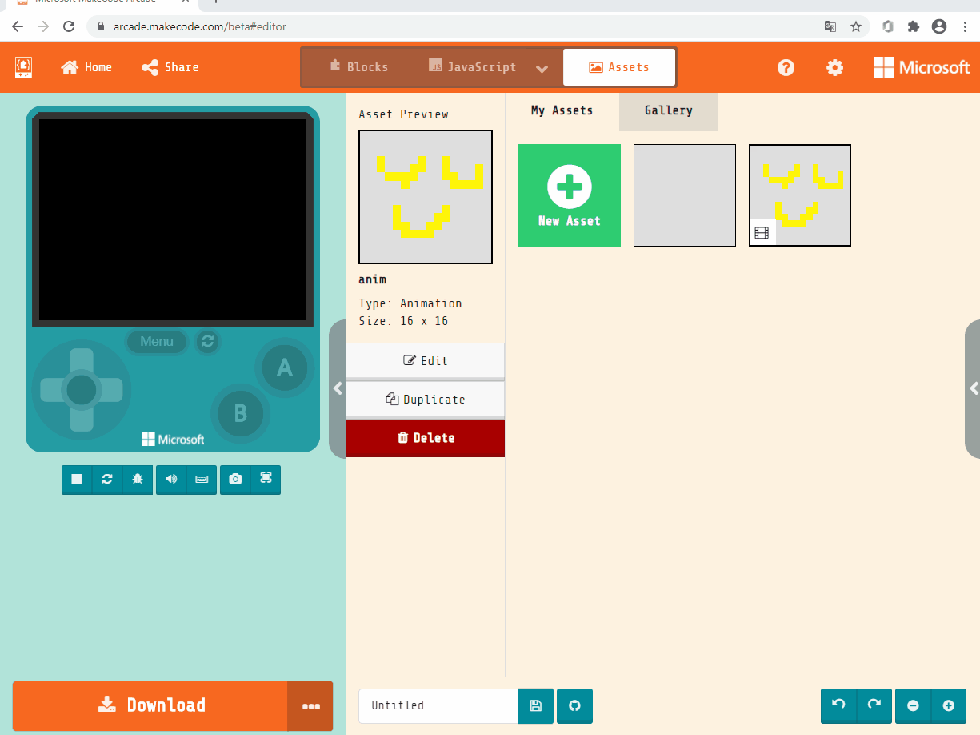Stop the simulator with the square icon
The height and width of the screenshot is (735, 980).
point(77,480)
